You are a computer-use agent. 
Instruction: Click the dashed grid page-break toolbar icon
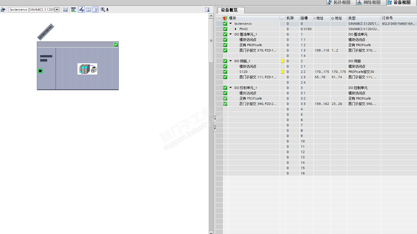(88, 10)
